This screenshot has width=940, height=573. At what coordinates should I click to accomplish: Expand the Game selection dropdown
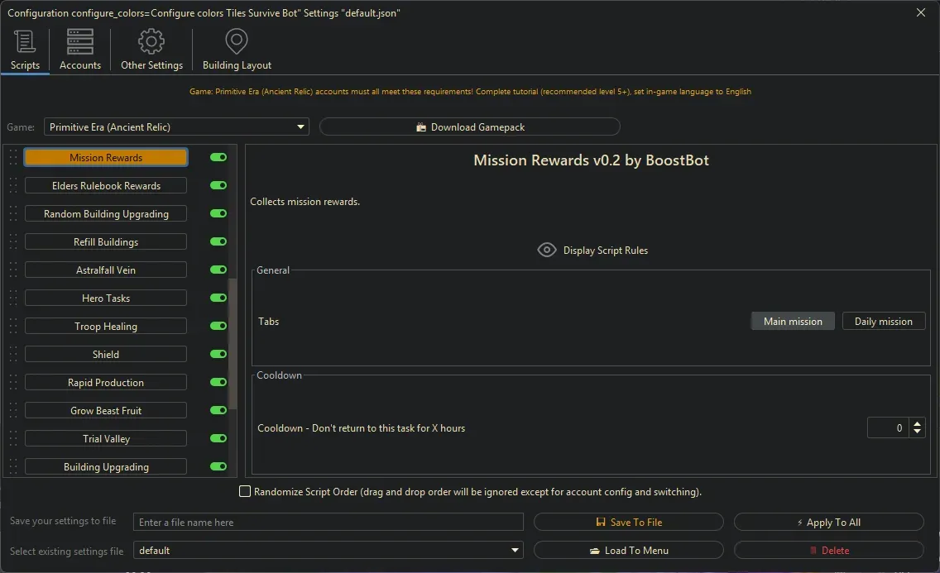point(300,127)
